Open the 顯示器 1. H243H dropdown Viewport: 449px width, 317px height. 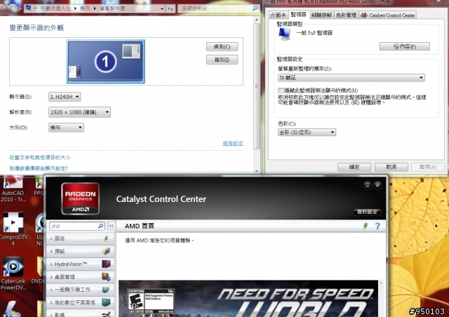tap(65, 97)
